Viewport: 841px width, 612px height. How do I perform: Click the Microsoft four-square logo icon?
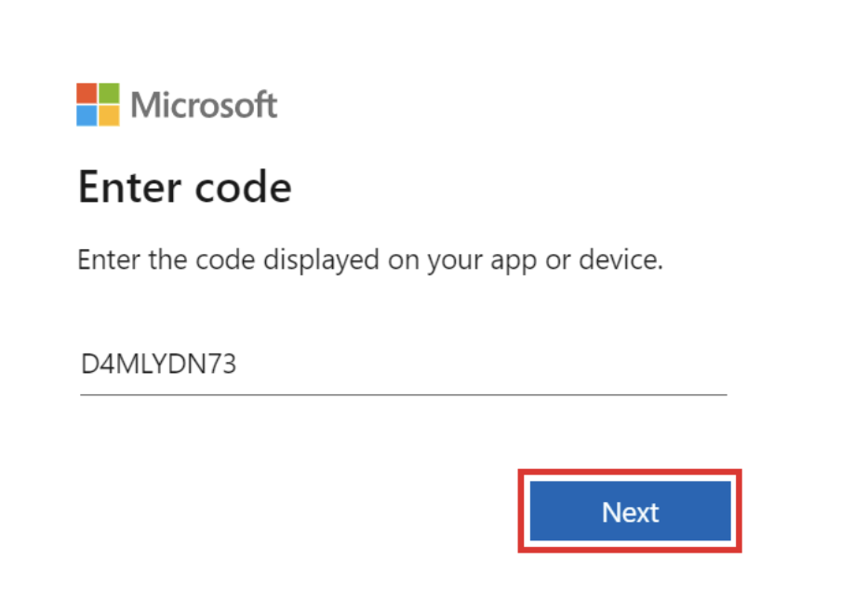[98, 104]
